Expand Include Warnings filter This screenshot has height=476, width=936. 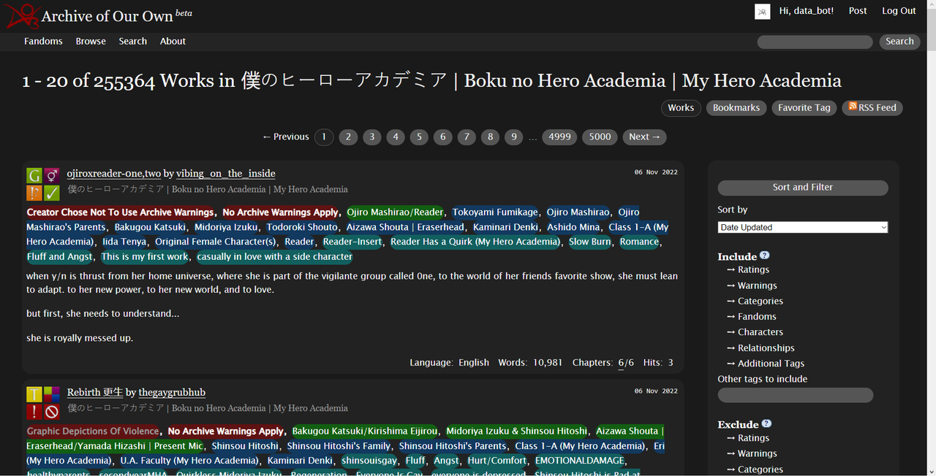click(x=752, y=285)
